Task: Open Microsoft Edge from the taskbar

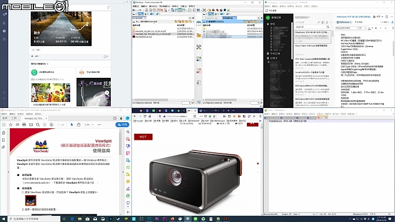Action: pos(72,219)
